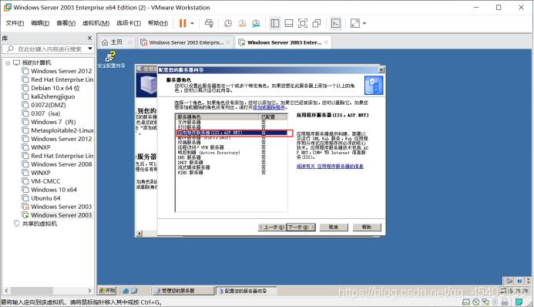Select Windows 10 x64 virtual machine

pyautogui.click(x=53, y=190)
